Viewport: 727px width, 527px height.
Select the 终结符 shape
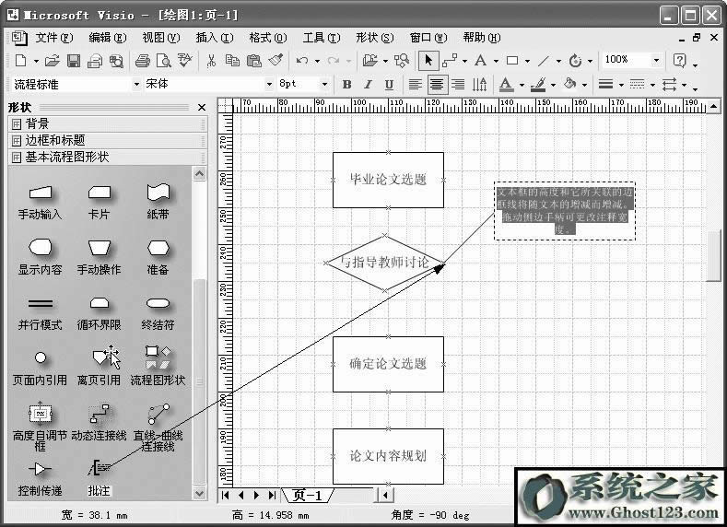(158, 313)
